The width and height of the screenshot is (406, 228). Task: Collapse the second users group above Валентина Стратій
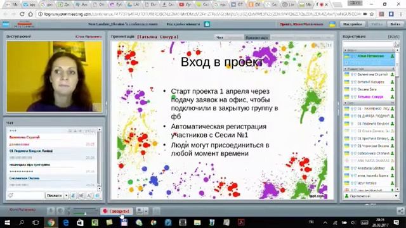pyautogui.click(x=369, y=69)
